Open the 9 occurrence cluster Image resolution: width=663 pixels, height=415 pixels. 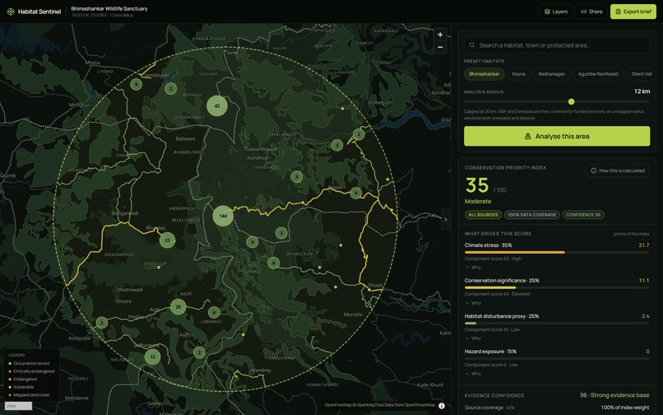click(136, 84)
